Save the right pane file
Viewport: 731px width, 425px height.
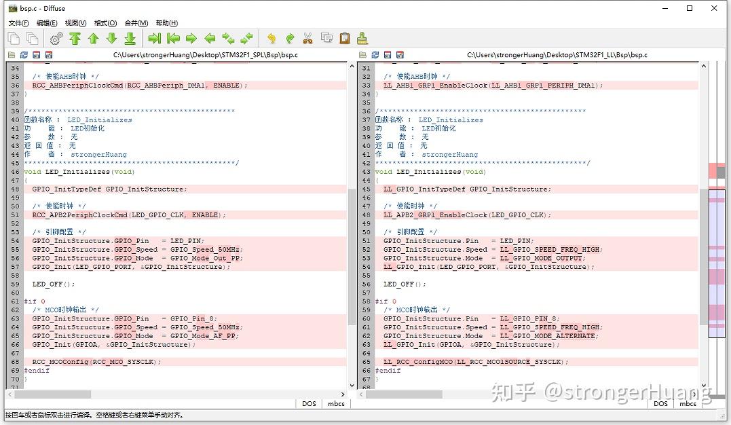tap(388, 54)
